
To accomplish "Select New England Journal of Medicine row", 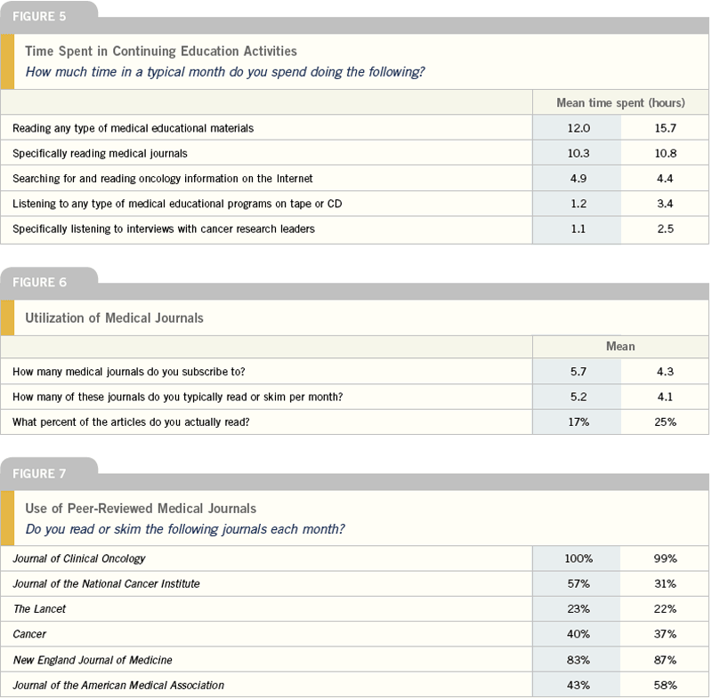I will (x=354, y=660).
